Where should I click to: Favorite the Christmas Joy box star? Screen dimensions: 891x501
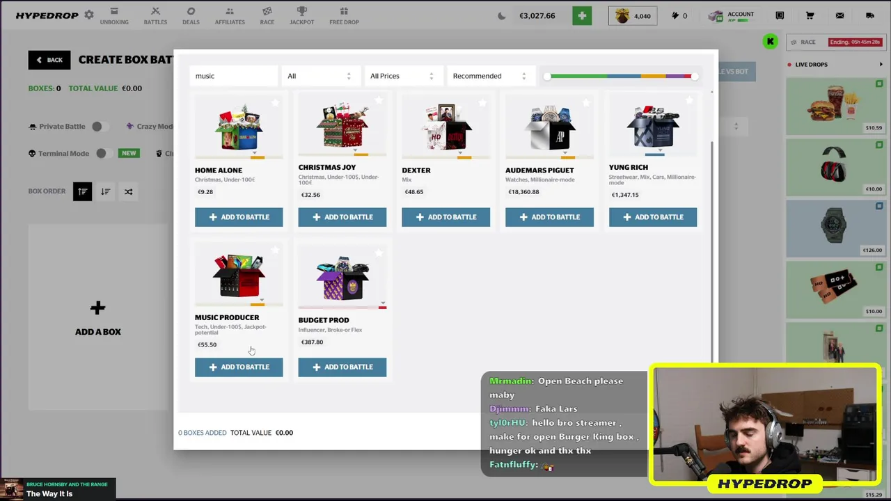(x=379, y=101)
